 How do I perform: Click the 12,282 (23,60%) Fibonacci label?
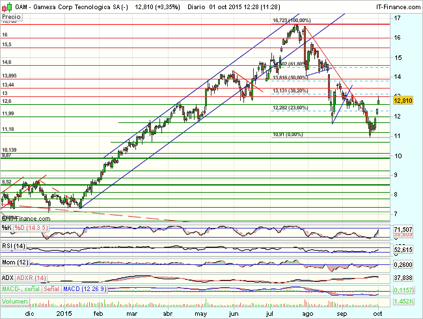tap(290, 107)
